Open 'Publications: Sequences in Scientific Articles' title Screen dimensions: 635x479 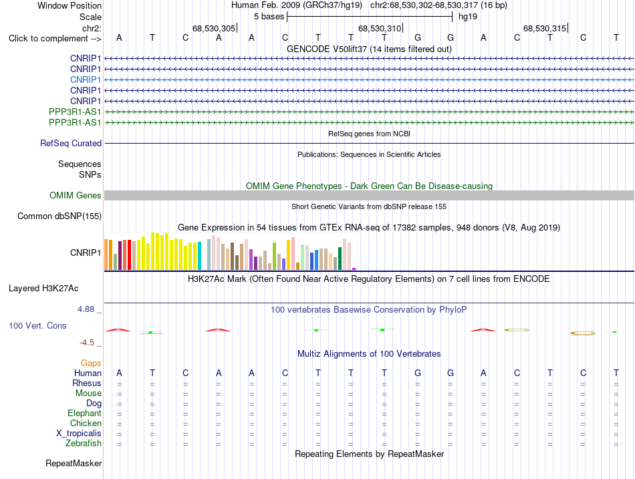point(369,154)
